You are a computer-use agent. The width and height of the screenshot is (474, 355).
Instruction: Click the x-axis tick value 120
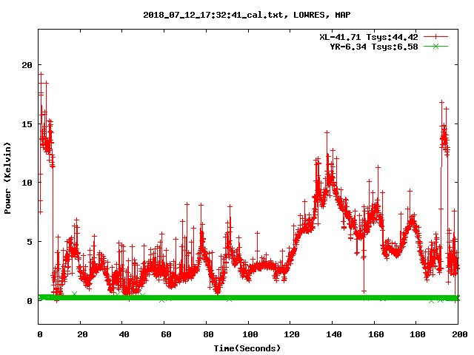tap(292, 334)
